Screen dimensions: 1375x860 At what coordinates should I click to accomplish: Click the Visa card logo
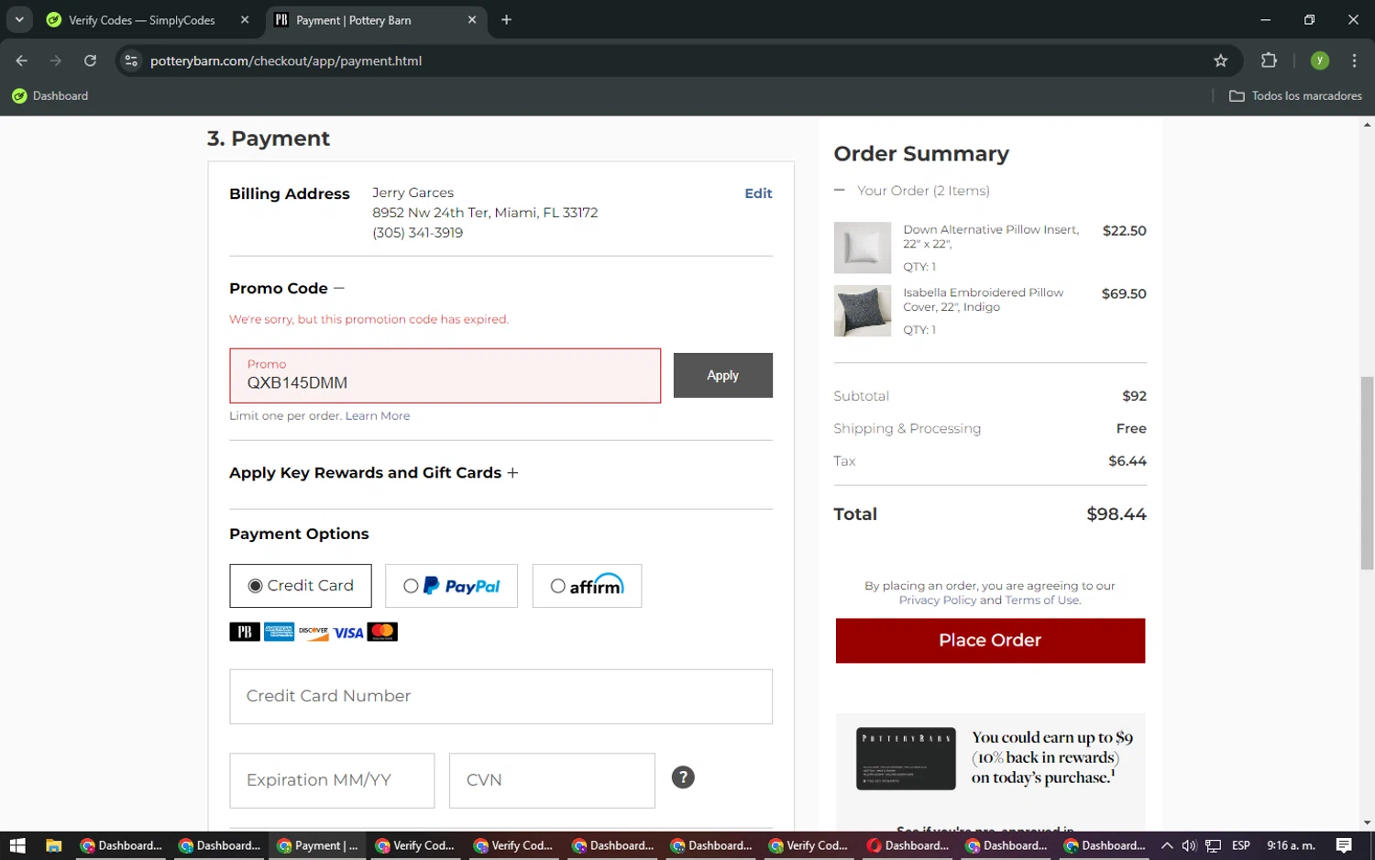pos(348,632)
